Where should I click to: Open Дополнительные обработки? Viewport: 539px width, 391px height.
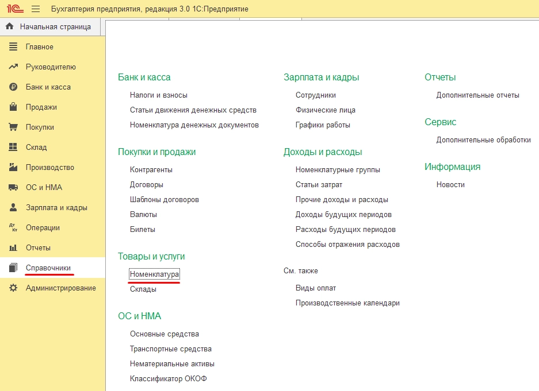[483, 140]
